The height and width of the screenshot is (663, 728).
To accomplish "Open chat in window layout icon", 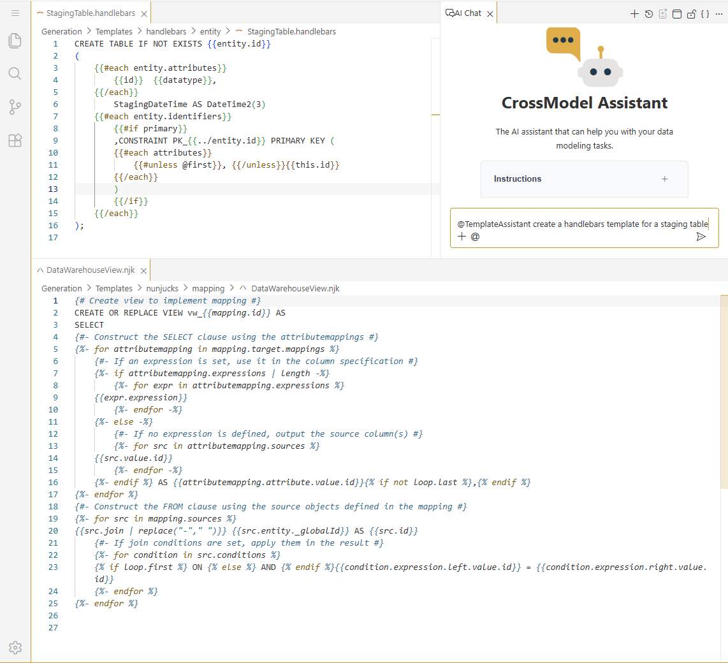I will 677,14.
